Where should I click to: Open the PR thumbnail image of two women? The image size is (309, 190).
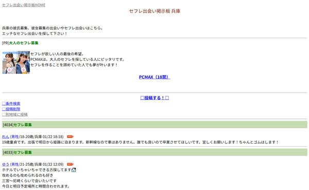16,62
